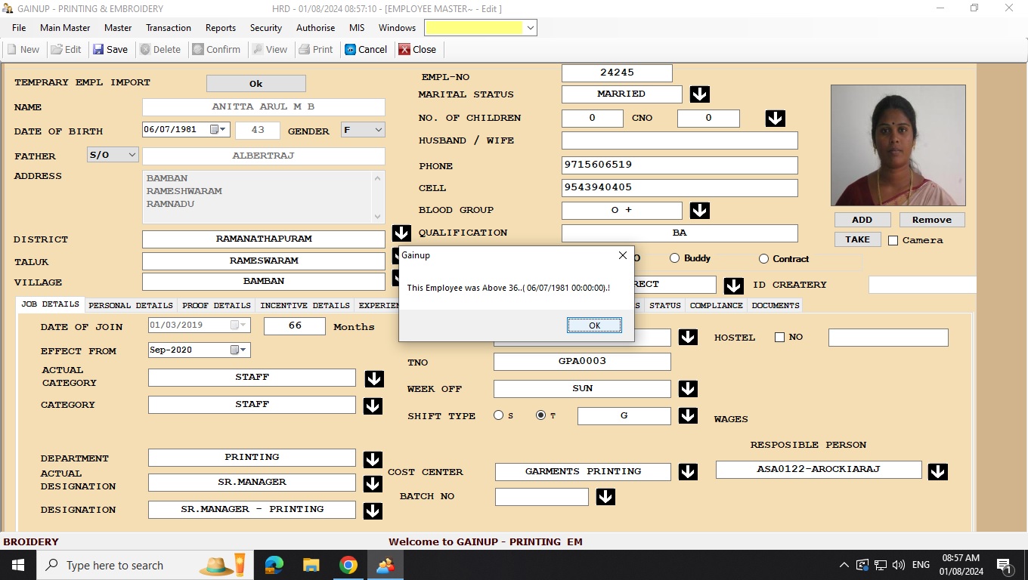
Task: Click the Remove photo button
Action: [931, 220]
